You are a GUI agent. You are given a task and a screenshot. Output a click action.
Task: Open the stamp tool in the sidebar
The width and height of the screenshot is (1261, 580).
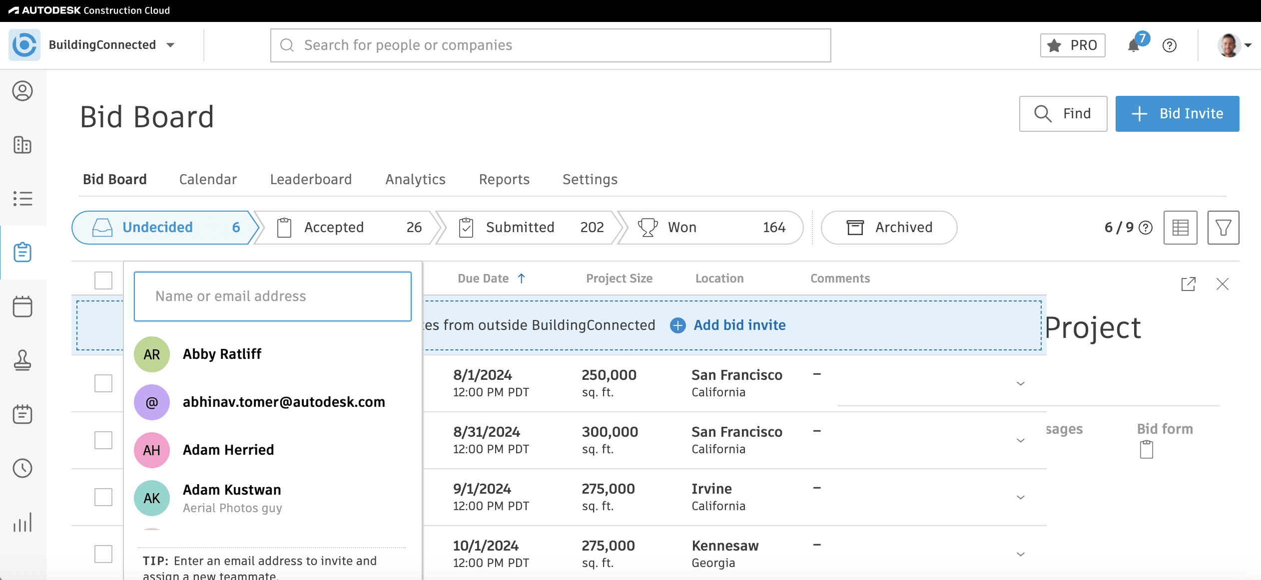point(23,361)
